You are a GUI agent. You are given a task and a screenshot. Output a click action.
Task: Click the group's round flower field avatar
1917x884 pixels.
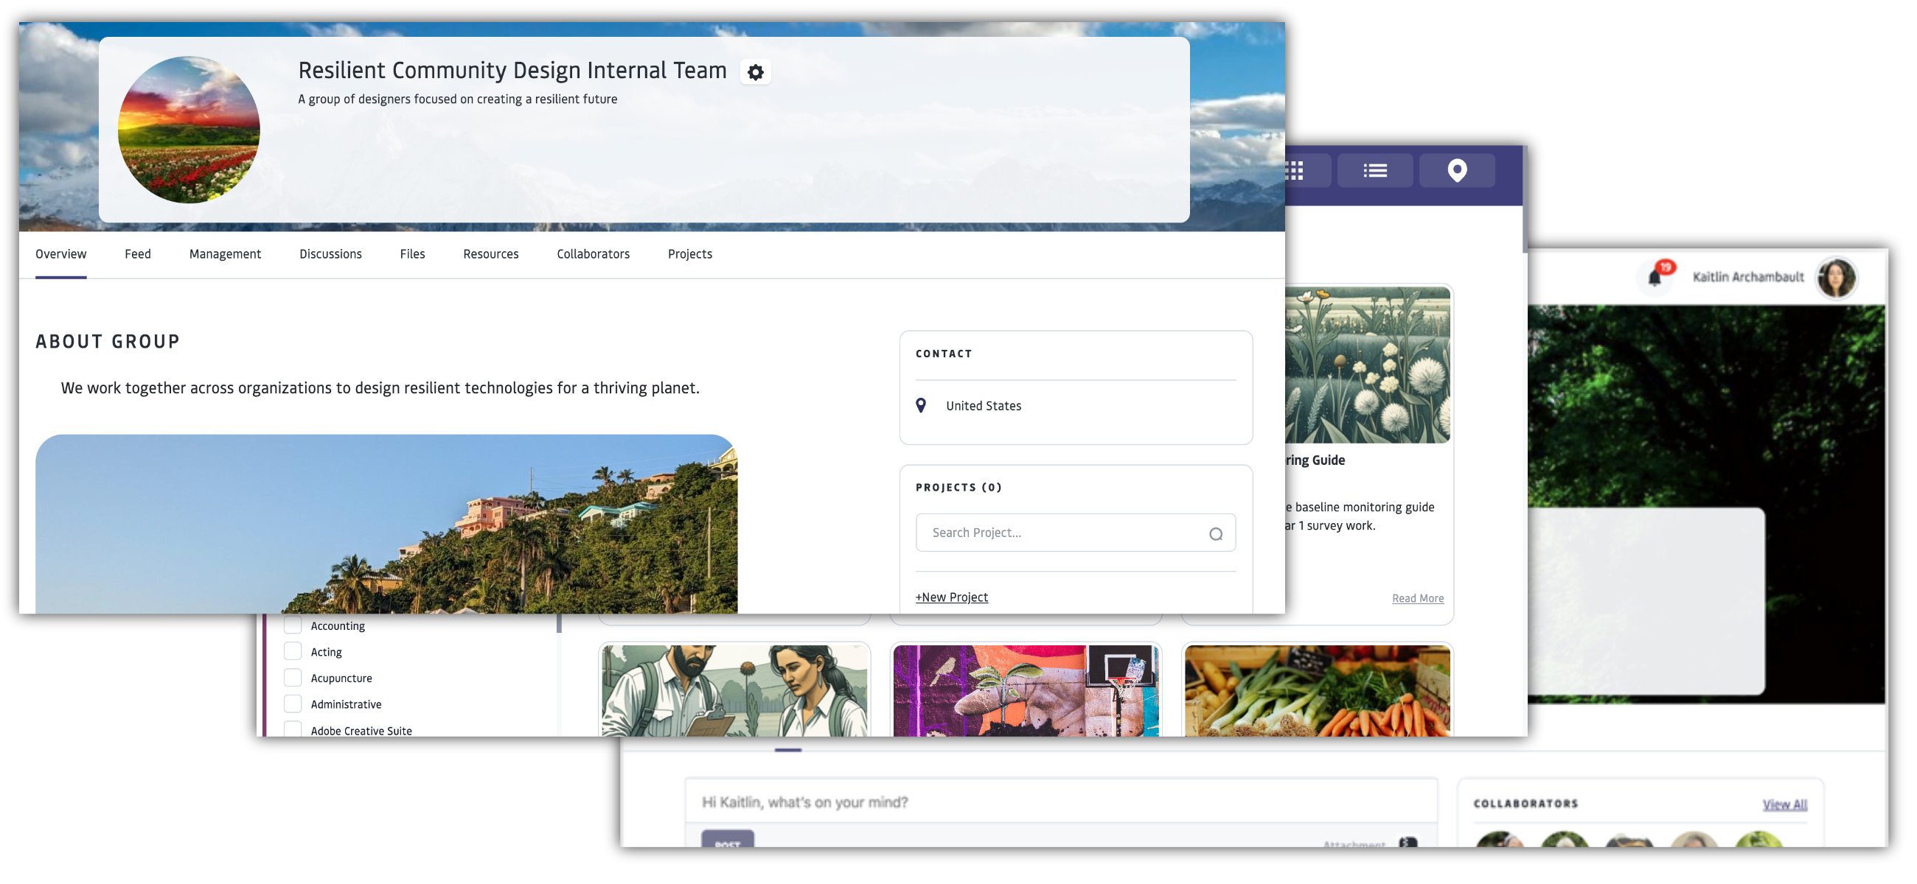coord(189,130)
